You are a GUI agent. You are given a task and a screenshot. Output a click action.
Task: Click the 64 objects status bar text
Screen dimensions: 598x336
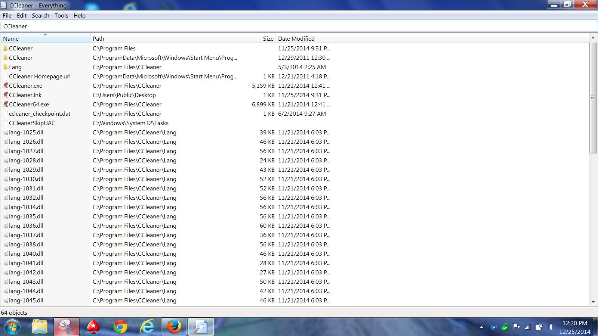(x=14, y=312)
